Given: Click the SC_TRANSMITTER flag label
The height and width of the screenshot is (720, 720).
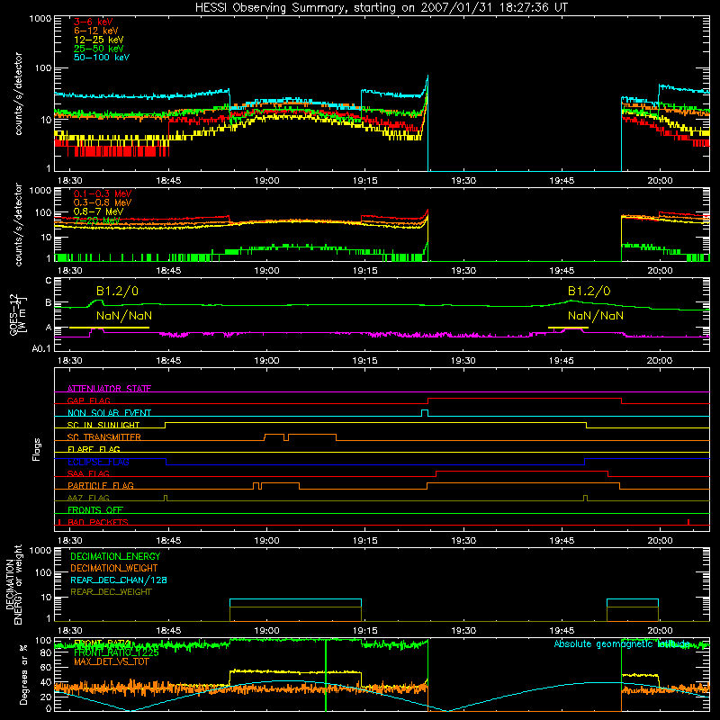Looking at the screenshot, I should [104, 437].
